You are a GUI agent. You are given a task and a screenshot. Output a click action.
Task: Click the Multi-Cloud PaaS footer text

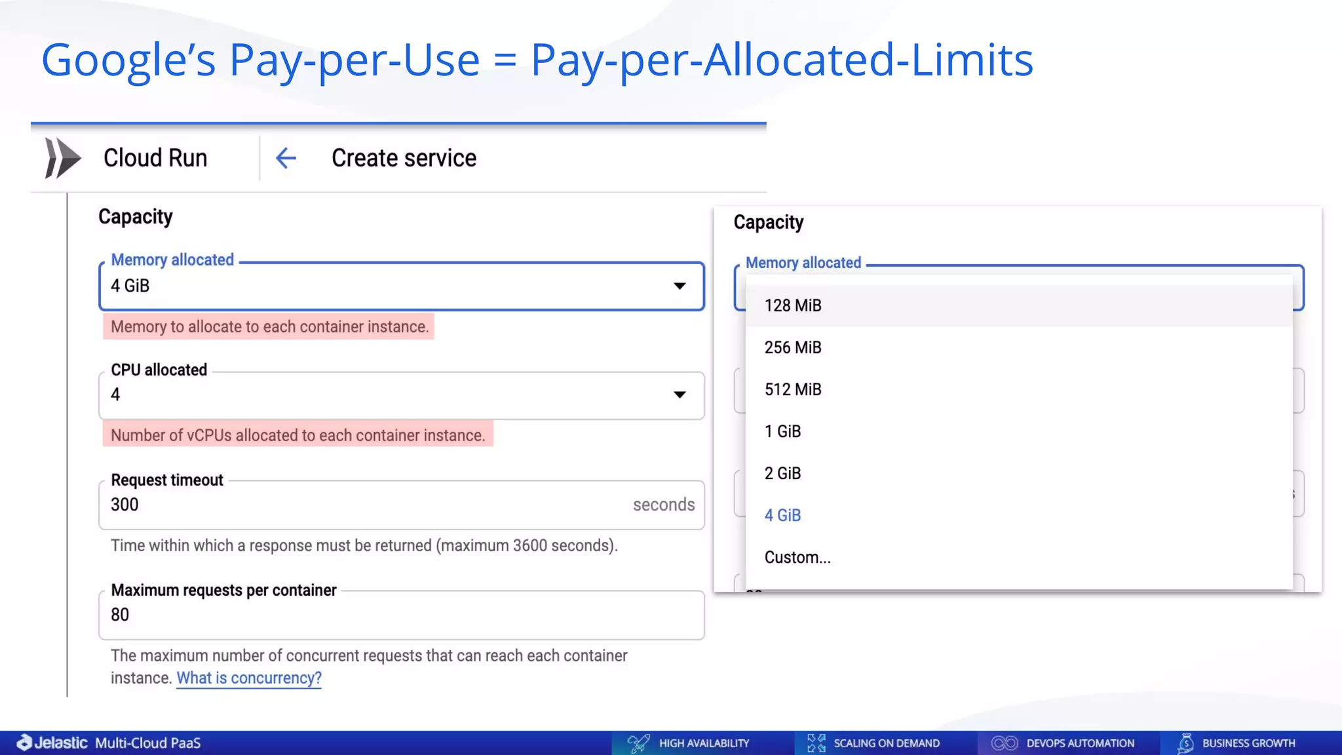(148, 743)
